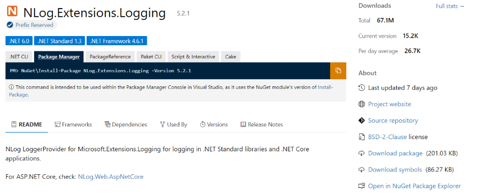
Task: Switch to the .NET CLI tab
Action: (x=19, y=57)
